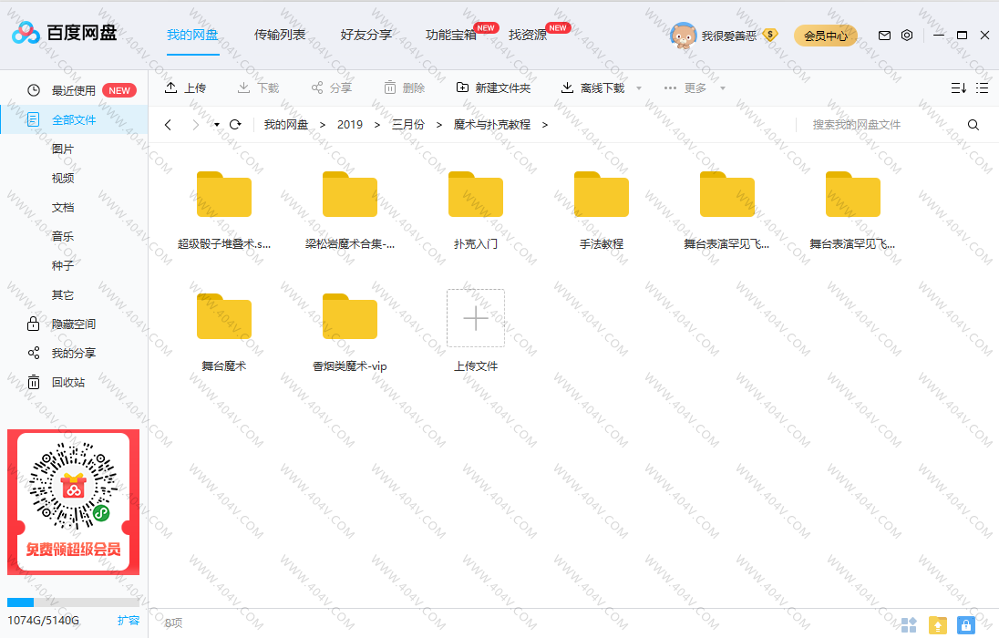Click the search magnifier icon
The width and height of the screenshot is (999, 638).
[973, 125]
